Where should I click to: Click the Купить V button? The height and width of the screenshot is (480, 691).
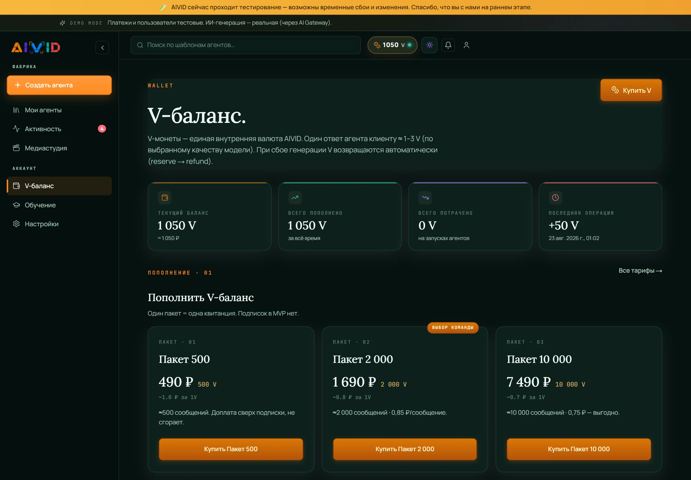(631, 90)
